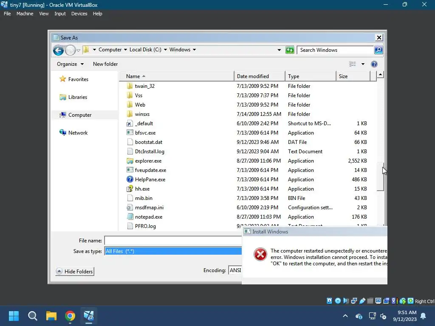Click the VirtualBox display status icon
435x326 pixels.
coord(378,301)
